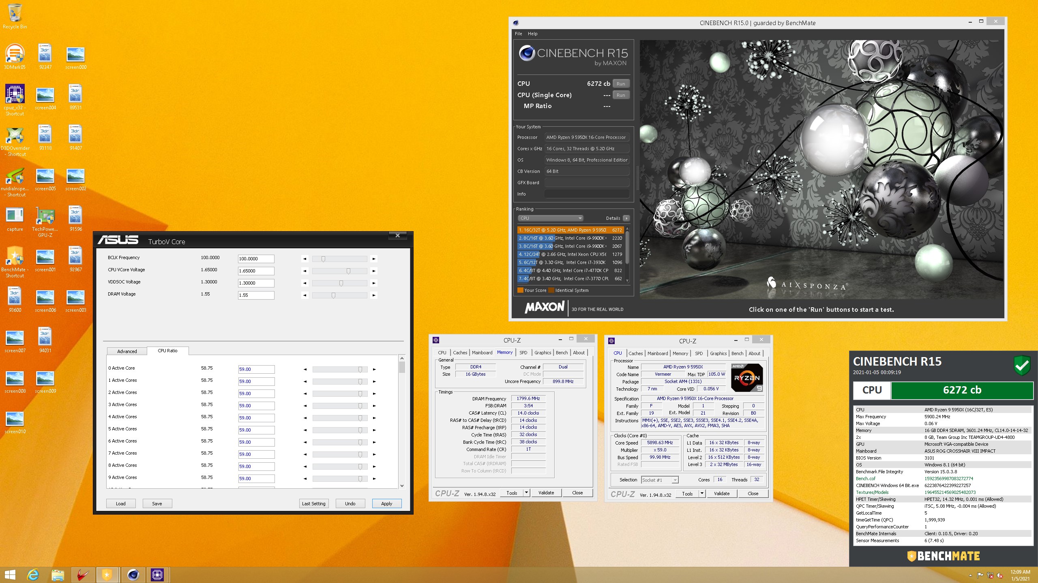Image resolution: width=1038 pixels, height=583 pixels.
Task: Open SPD tab in right CPU-Z window
Action: (x=699, y=353)
